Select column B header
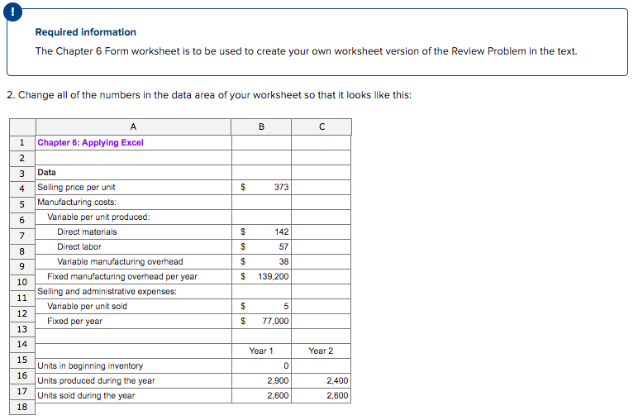The width and height of the screenshot is (643, 420). [261, 126]
